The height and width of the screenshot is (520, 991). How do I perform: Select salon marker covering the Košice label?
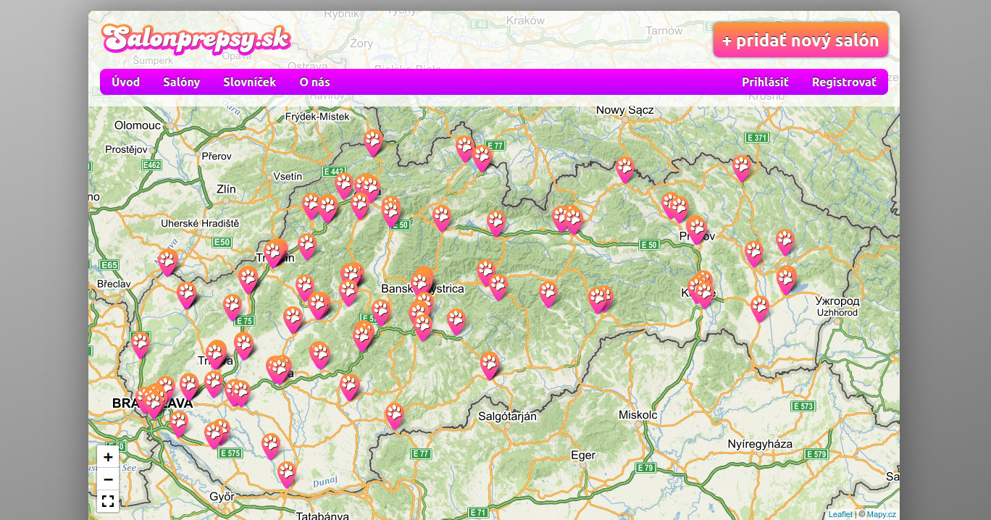click(x=703, y=293)
